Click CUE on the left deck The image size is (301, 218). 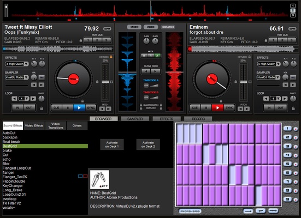[56, 108]
